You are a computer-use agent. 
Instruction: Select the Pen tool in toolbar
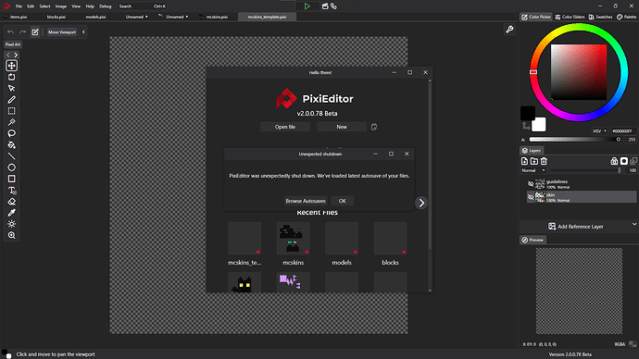[11, 100]
